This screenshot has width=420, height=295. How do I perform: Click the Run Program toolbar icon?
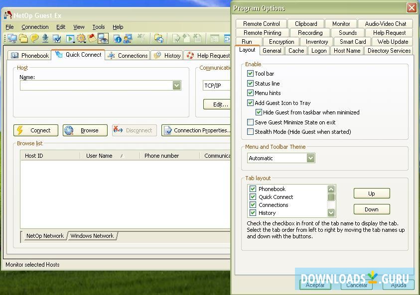69,38
